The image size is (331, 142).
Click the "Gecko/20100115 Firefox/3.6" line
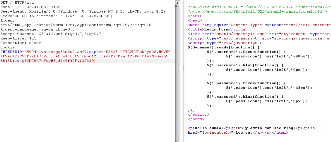coord(56,16)
